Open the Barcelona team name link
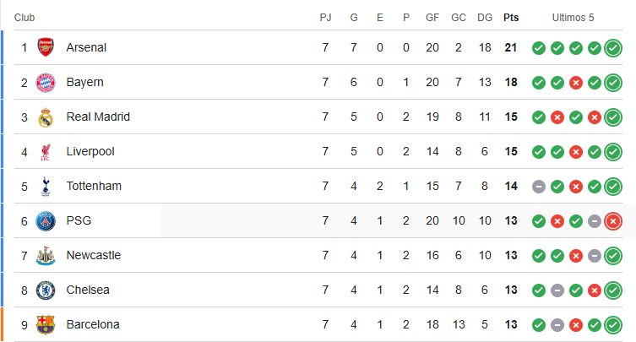Viewport: 636px width, 342px height. [93, 325]
